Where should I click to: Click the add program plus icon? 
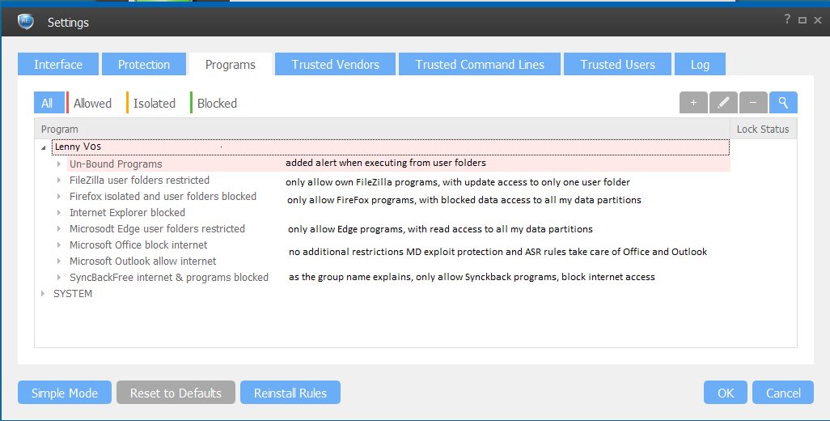tap(693, 103)
